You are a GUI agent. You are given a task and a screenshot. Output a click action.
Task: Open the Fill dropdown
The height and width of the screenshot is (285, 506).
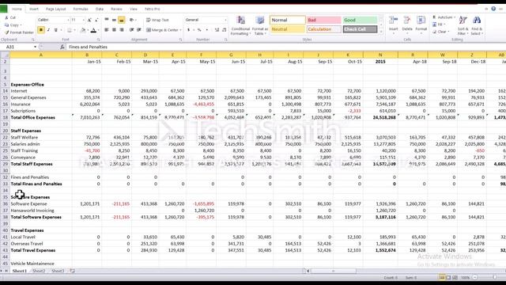pyautogui.click(x=440, y=25)
